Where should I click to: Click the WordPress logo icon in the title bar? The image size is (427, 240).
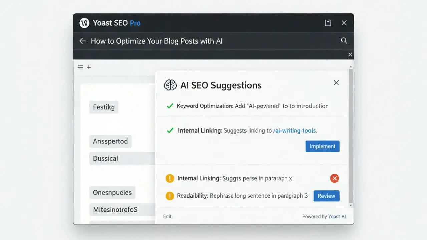coord(84,23)
